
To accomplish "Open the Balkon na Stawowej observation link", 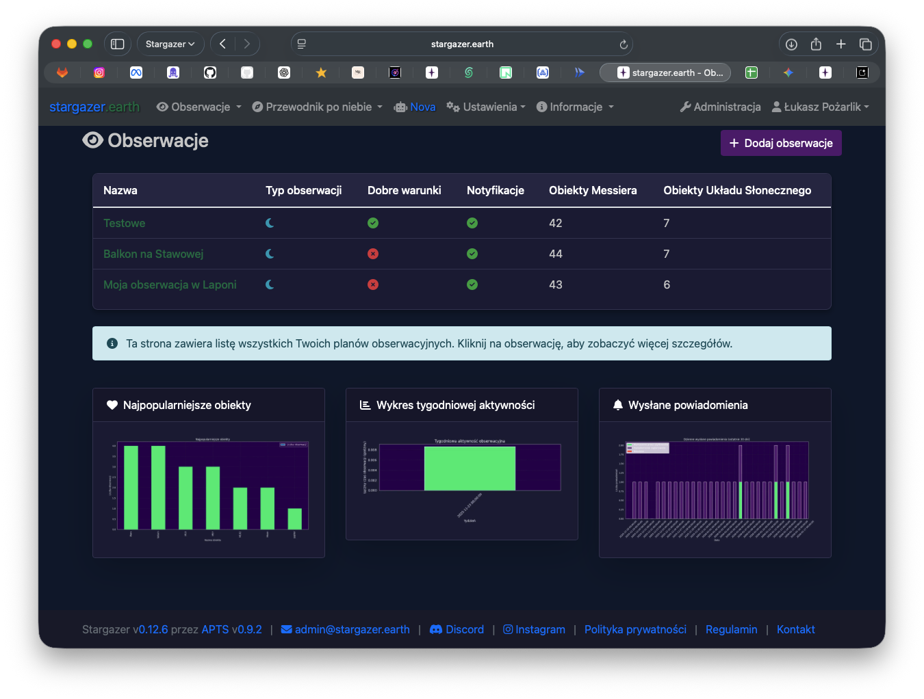I will click(153, 254).
